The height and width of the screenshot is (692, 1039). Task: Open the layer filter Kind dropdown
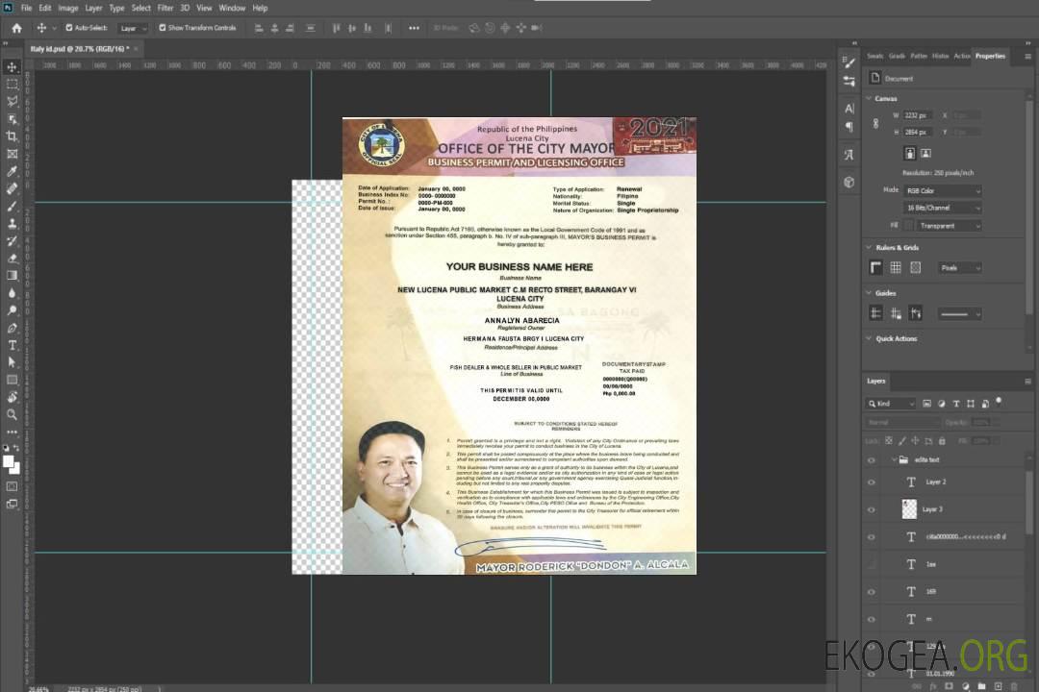tap(891, 404)
